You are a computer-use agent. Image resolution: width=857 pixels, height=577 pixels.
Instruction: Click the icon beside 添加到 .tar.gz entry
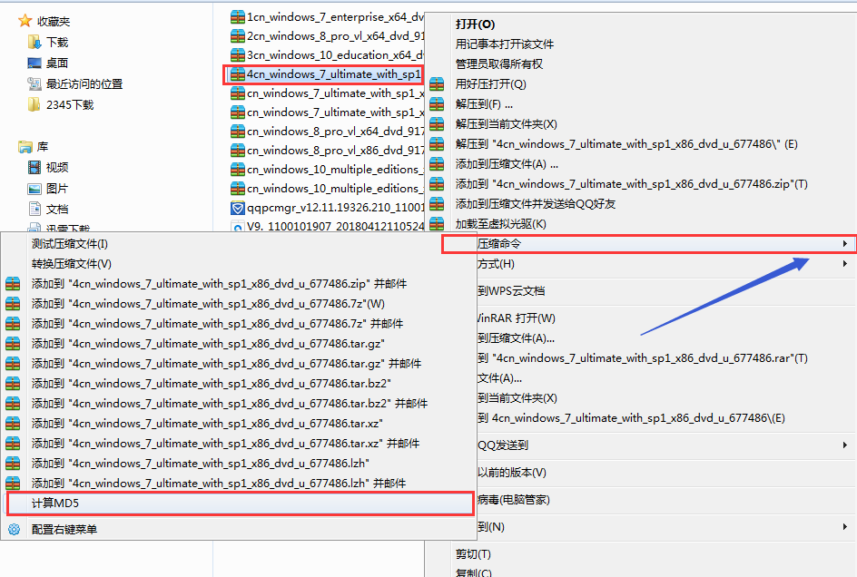pyautogui.click(x=14, y=344)
